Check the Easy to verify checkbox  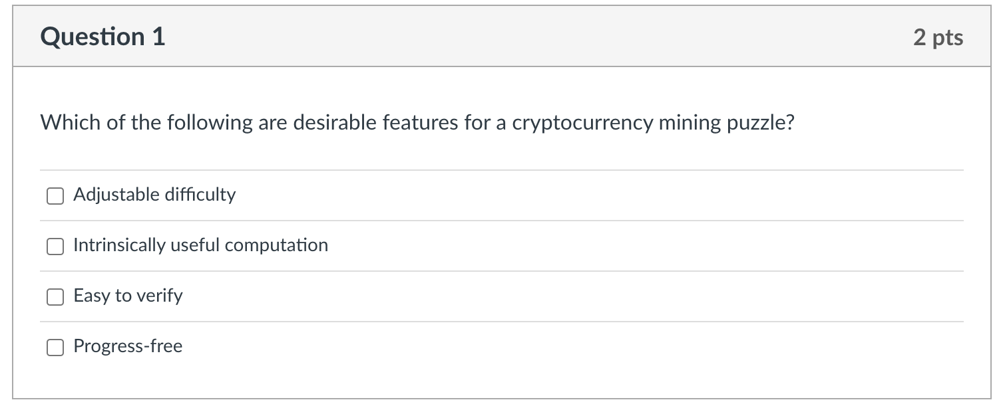(x=55, y=297)
